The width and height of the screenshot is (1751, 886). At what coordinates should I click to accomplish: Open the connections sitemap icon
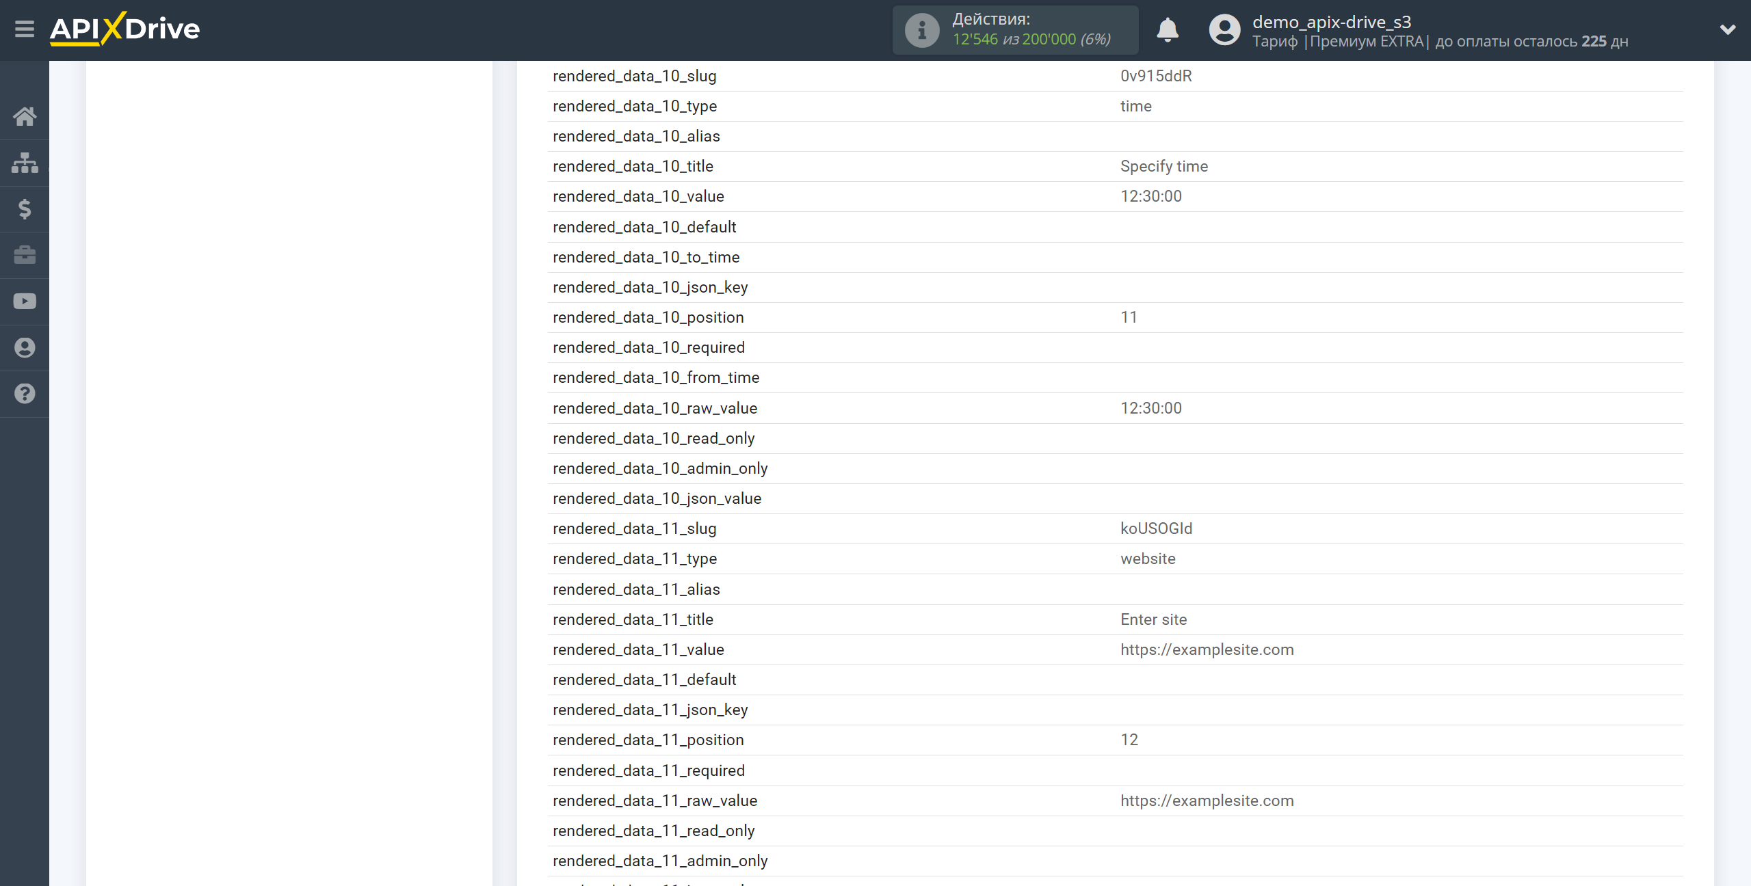coord(25,163)
